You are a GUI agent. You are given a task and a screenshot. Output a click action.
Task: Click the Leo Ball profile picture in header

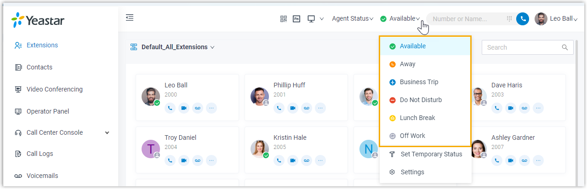pos(541,19)
